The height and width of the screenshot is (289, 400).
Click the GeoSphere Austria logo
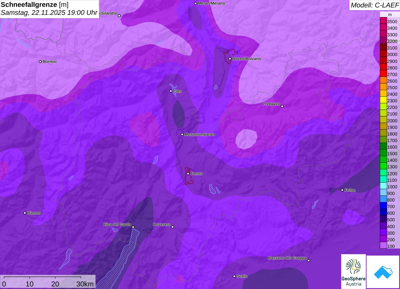tap(353, 271)
